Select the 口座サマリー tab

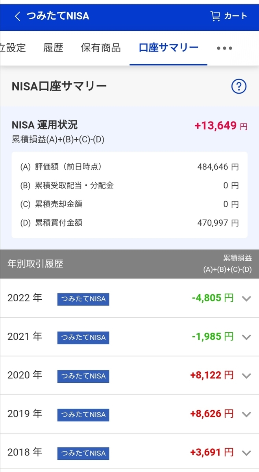(x=168, y=48)
